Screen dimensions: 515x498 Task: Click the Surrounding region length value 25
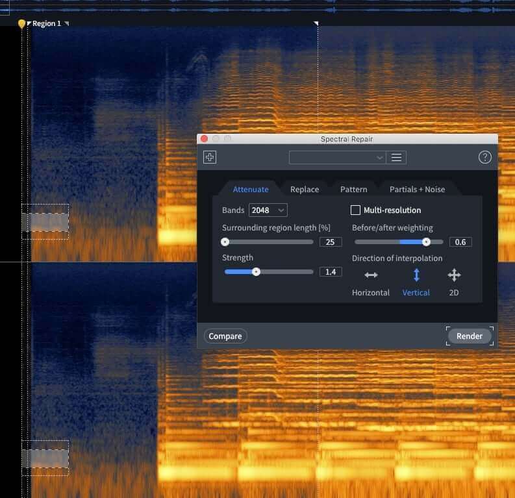coord(331,242)
